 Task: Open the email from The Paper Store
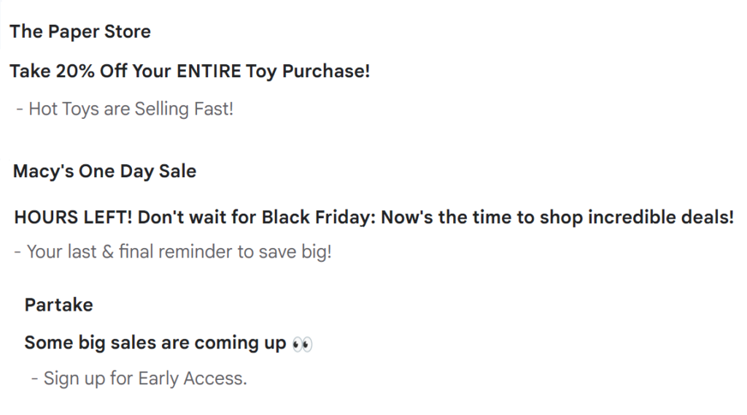pyautogui.click(x=80, y=32)
